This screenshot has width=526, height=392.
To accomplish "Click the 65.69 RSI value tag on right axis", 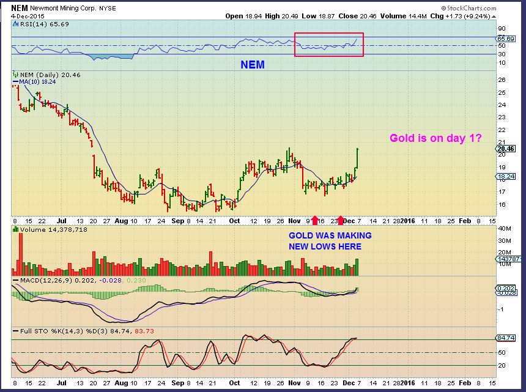I will click(x=506, y=39).
